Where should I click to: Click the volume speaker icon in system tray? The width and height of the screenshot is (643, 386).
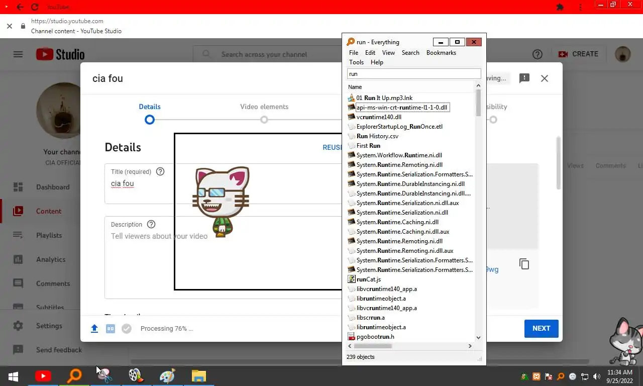[x=597, y=376]
